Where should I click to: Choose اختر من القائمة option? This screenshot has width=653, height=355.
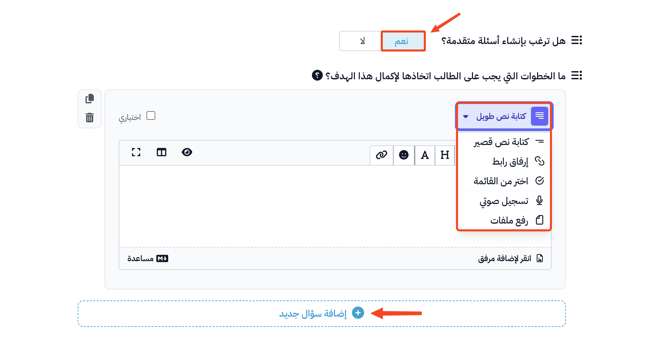(503, 181)
